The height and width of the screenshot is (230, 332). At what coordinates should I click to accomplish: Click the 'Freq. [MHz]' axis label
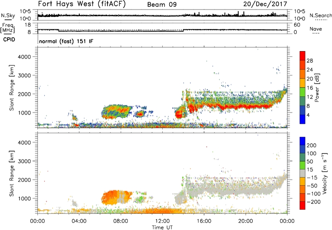point(8,28)
